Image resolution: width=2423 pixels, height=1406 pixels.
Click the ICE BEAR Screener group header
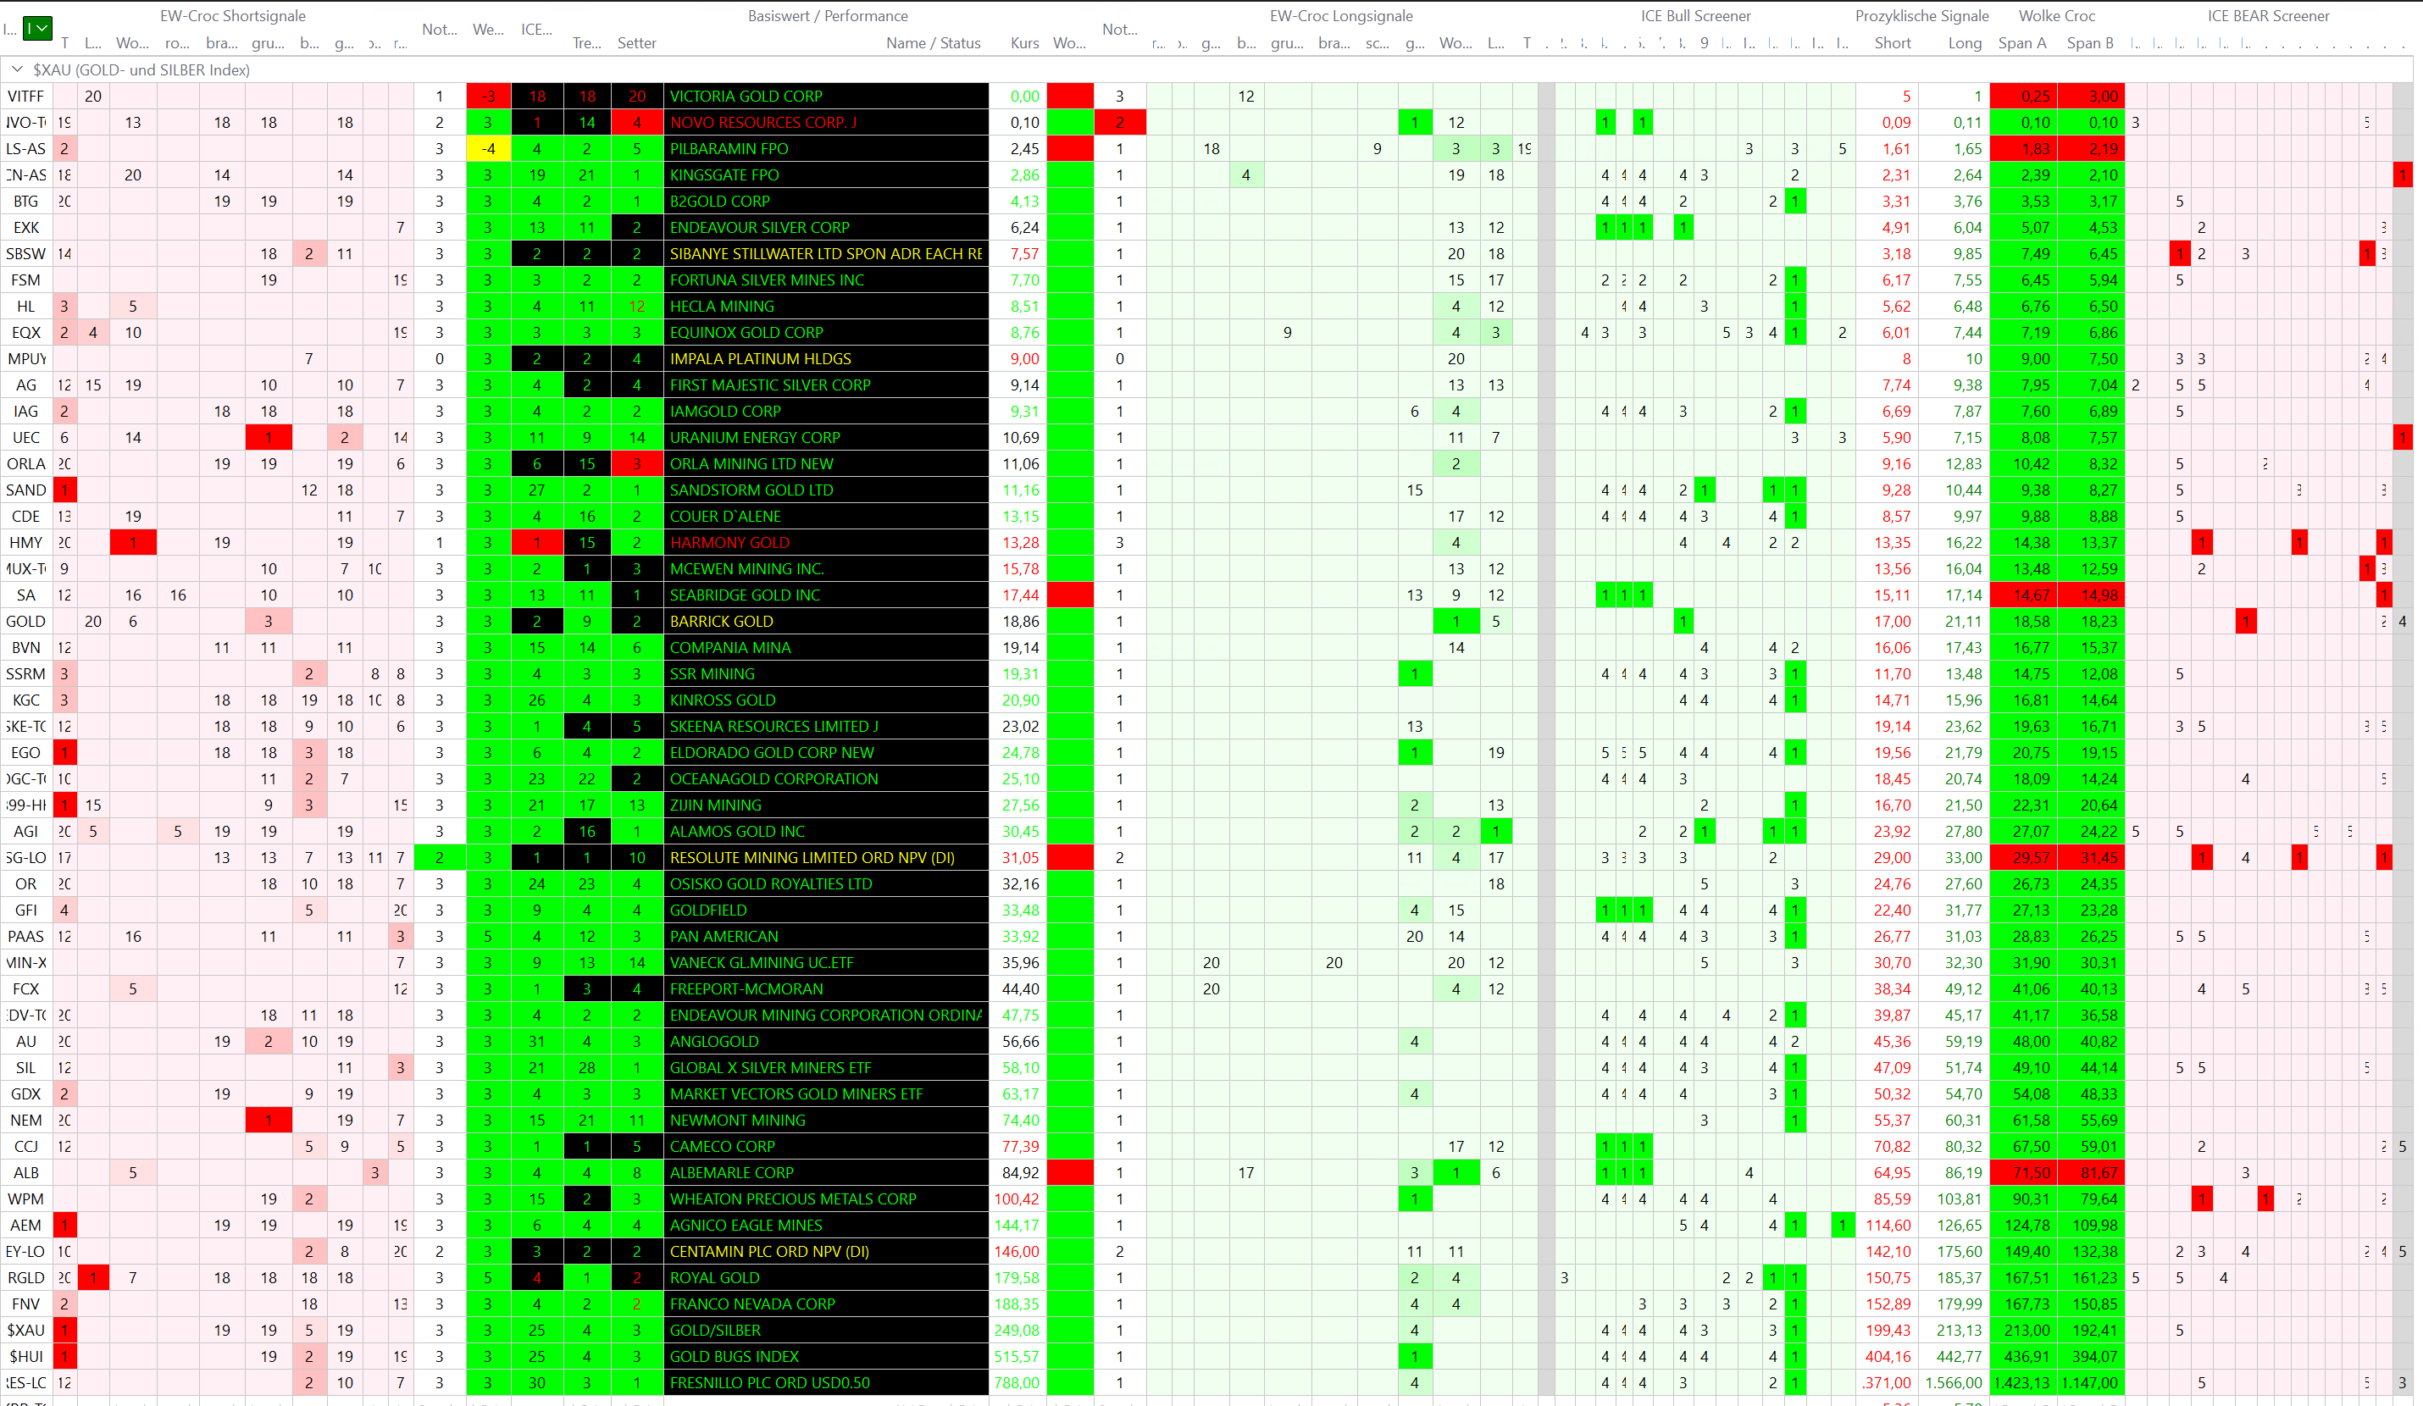pyautogui.click(x=2267, y=15)
